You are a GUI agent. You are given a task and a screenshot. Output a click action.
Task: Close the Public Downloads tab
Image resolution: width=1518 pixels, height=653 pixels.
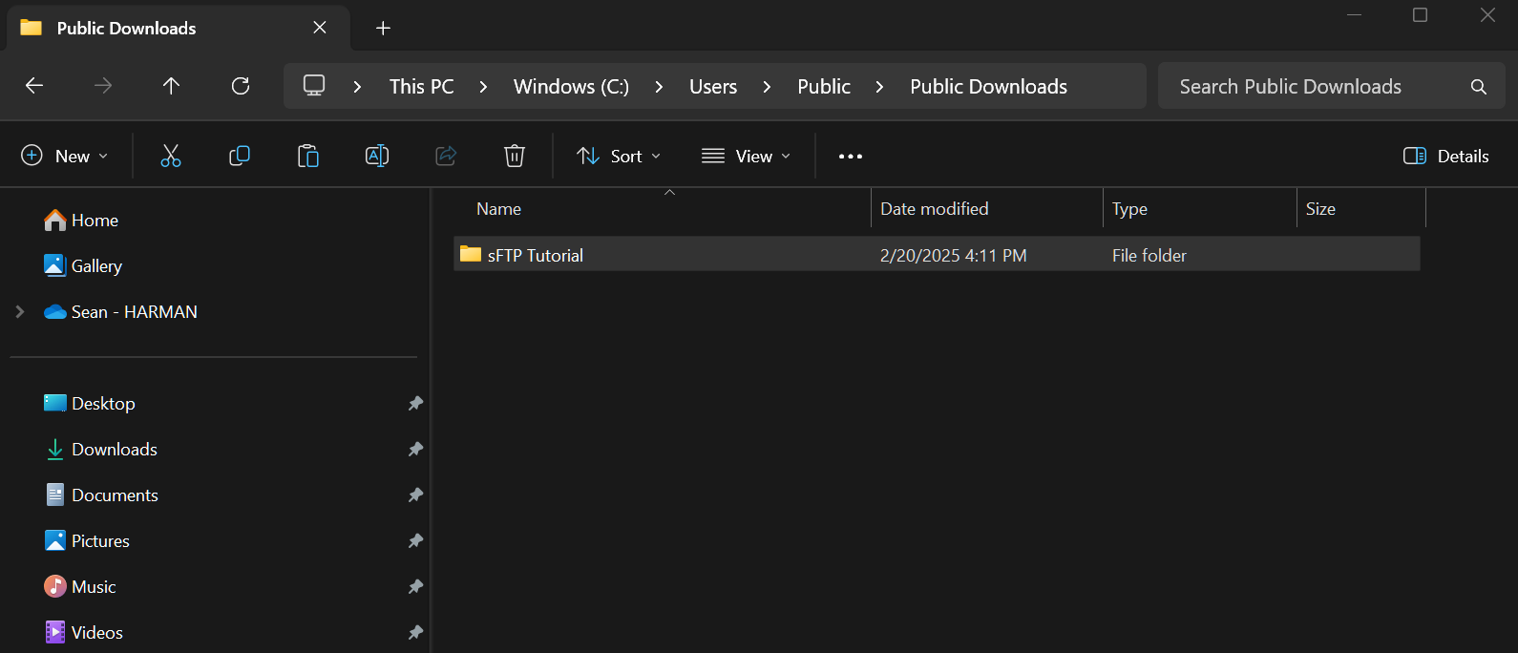pos(320,28)
